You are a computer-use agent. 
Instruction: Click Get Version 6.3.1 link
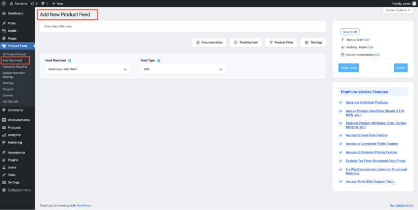(402, 206)
